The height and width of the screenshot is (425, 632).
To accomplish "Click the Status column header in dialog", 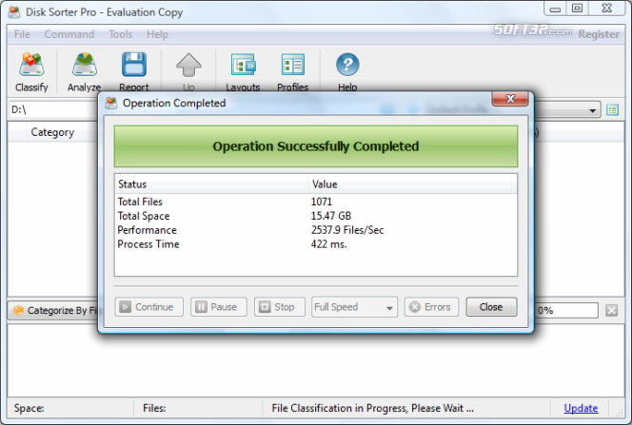I will pyautogui.click(x=211, y=184).
